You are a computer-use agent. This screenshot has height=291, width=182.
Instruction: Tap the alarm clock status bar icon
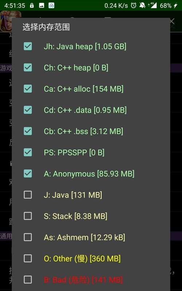pos(134,5)
